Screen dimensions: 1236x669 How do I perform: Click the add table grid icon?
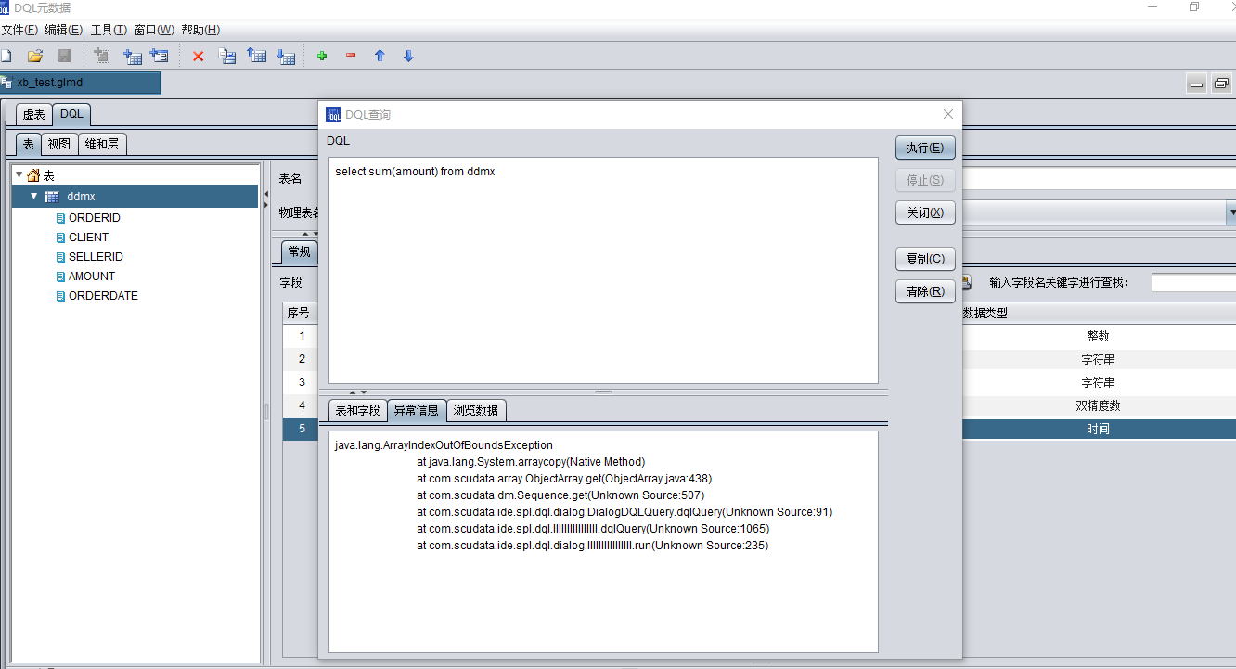[x=133, y=56]
